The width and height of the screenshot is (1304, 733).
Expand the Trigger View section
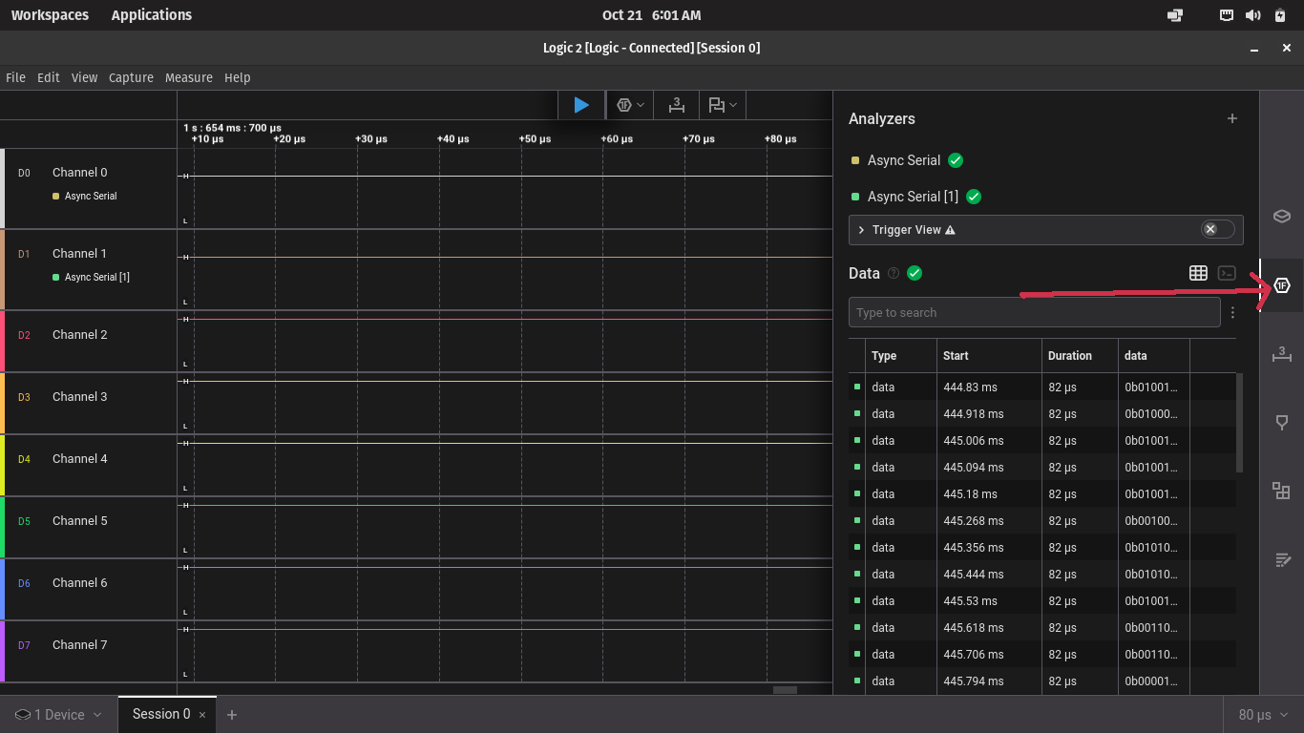[861, 230]
